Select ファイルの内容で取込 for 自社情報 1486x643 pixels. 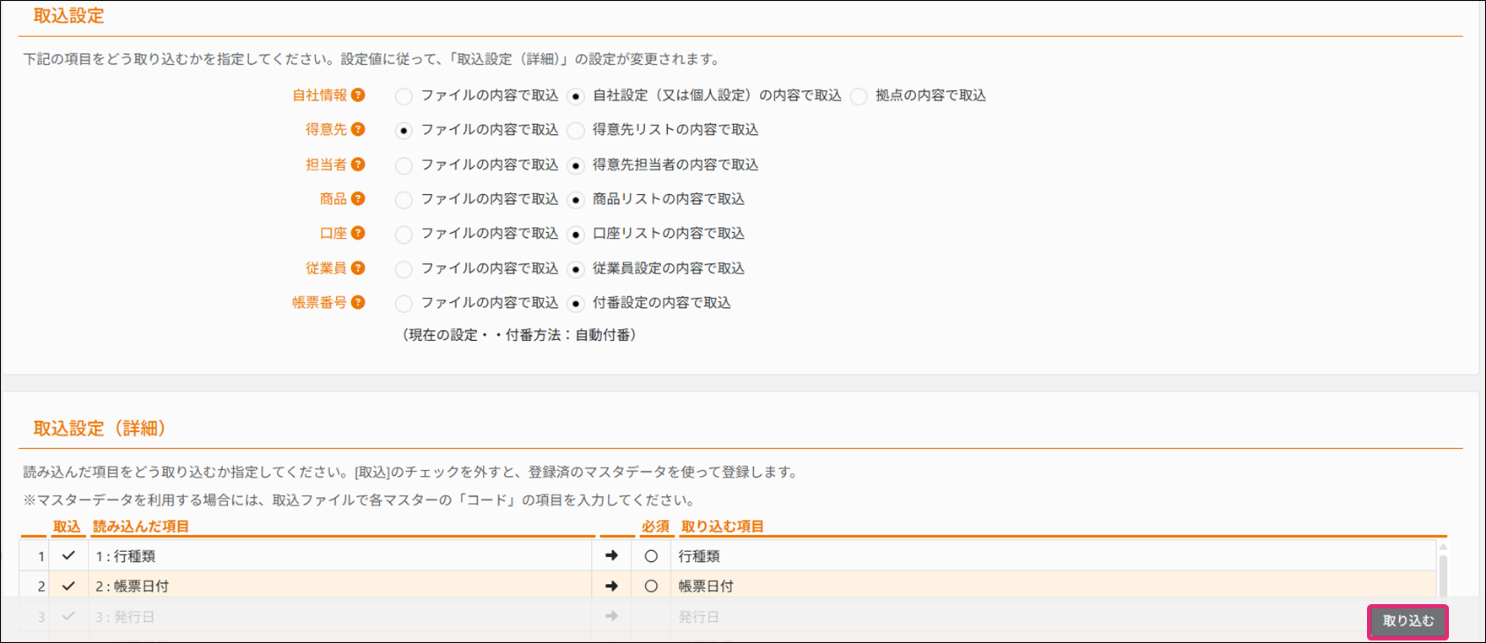(x=404, y=96)
